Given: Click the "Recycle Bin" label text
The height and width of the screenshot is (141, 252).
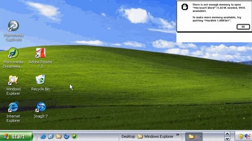Looking at the screenshot, I should pos(41,89).
